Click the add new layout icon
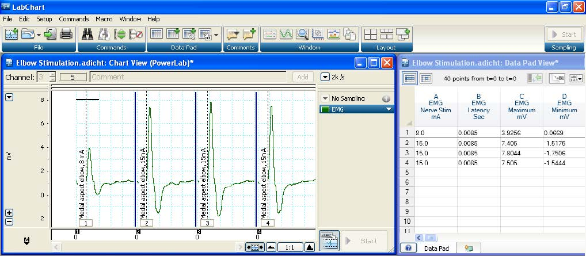This screenshot has width=586, height=256. click(x=403, y=34)
